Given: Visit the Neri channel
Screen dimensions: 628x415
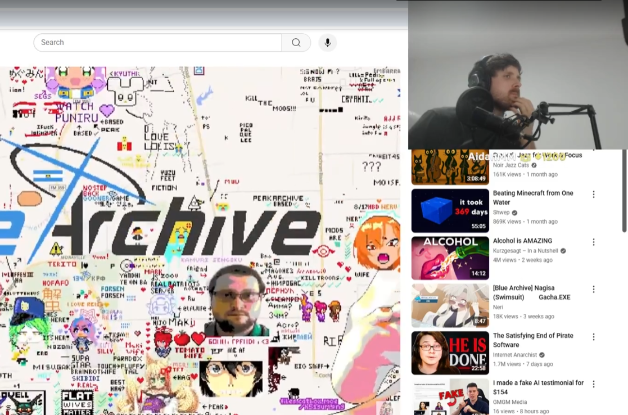Looking at the screenshot, I should pyautogui.click(x=498, y=307).
